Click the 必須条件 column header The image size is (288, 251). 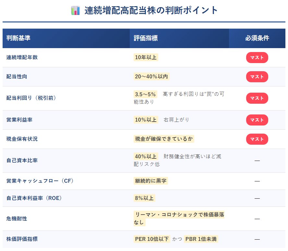pyautogui.click(x=257, y=38)
